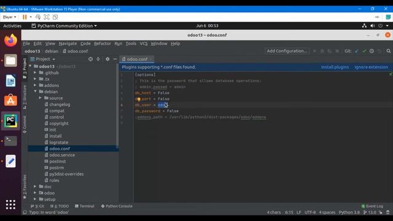Enter VMware full screen mode
The height and width of the screenshot is (221, 393).
click(x=47, y=17)
